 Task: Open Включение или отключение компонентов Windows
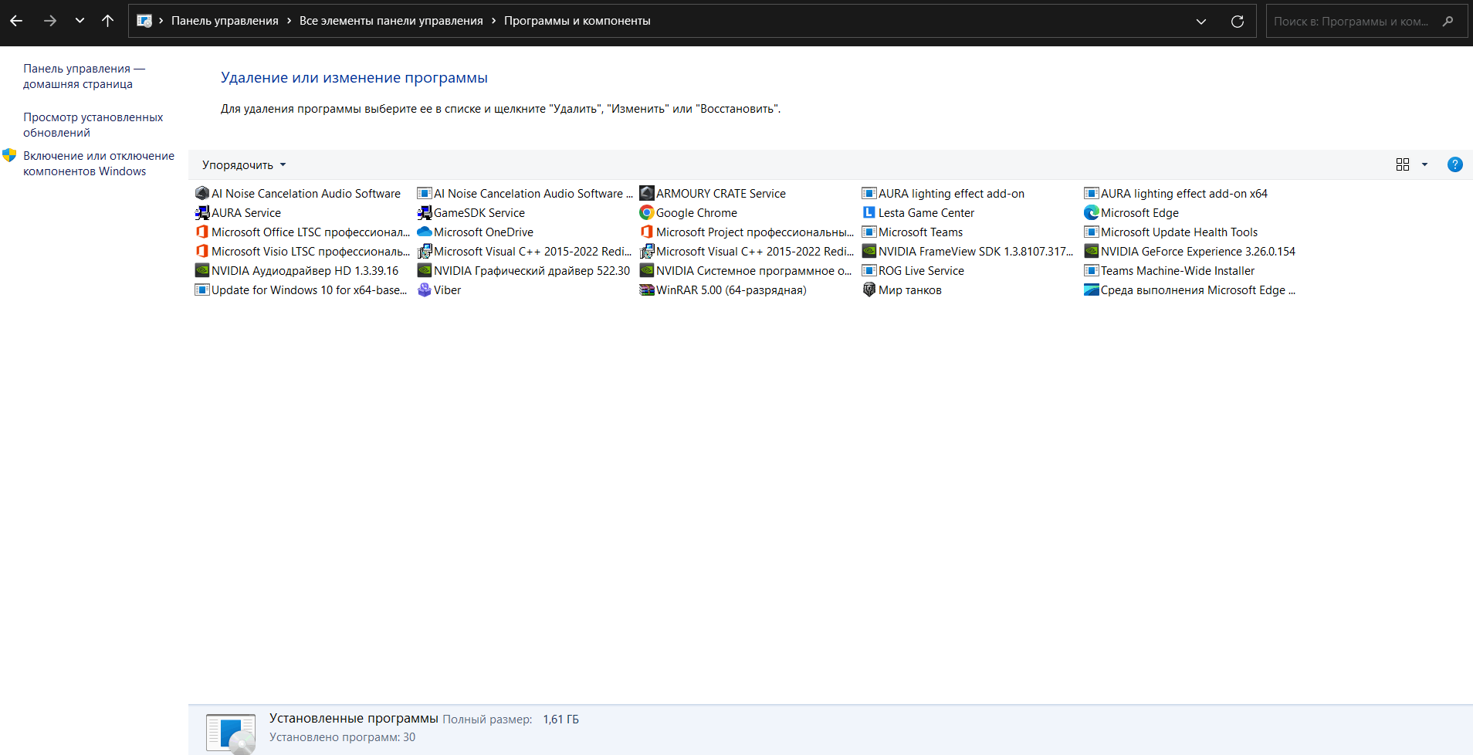[99, 164]
